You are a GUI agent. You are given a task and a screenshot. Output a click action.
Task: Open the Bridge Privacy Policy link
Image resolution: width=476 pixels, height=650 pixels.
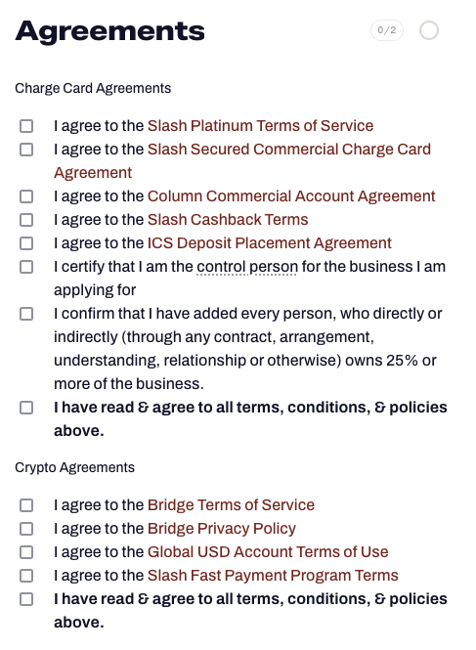click(x=222, y=529)
